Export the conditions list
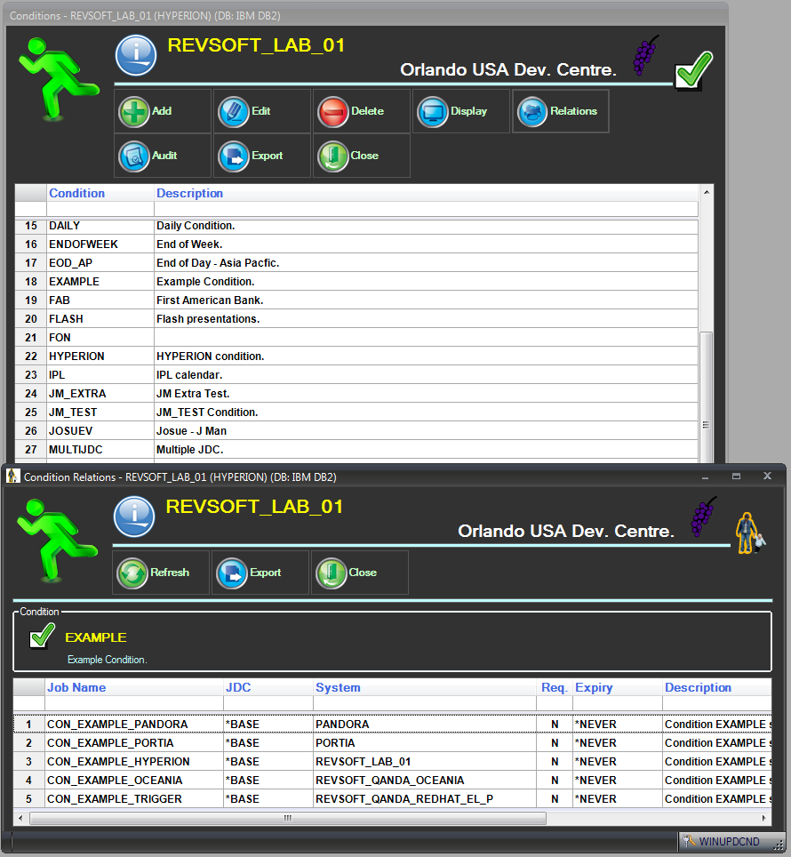 (261, 156)
